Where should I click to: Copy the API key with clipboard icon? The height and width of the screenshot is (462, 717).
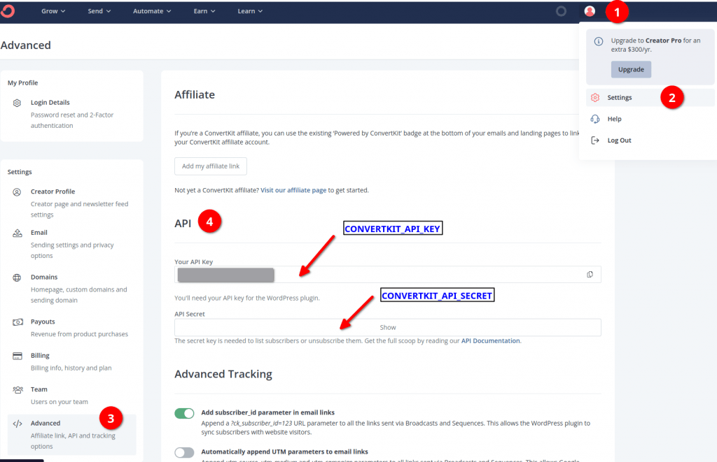(590, 275)
